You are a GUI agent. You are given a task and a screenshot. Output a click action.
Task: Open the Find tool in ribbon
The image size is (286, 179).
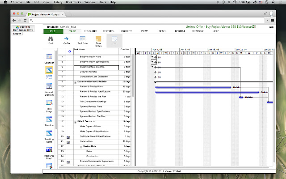(x=50, y=41)
